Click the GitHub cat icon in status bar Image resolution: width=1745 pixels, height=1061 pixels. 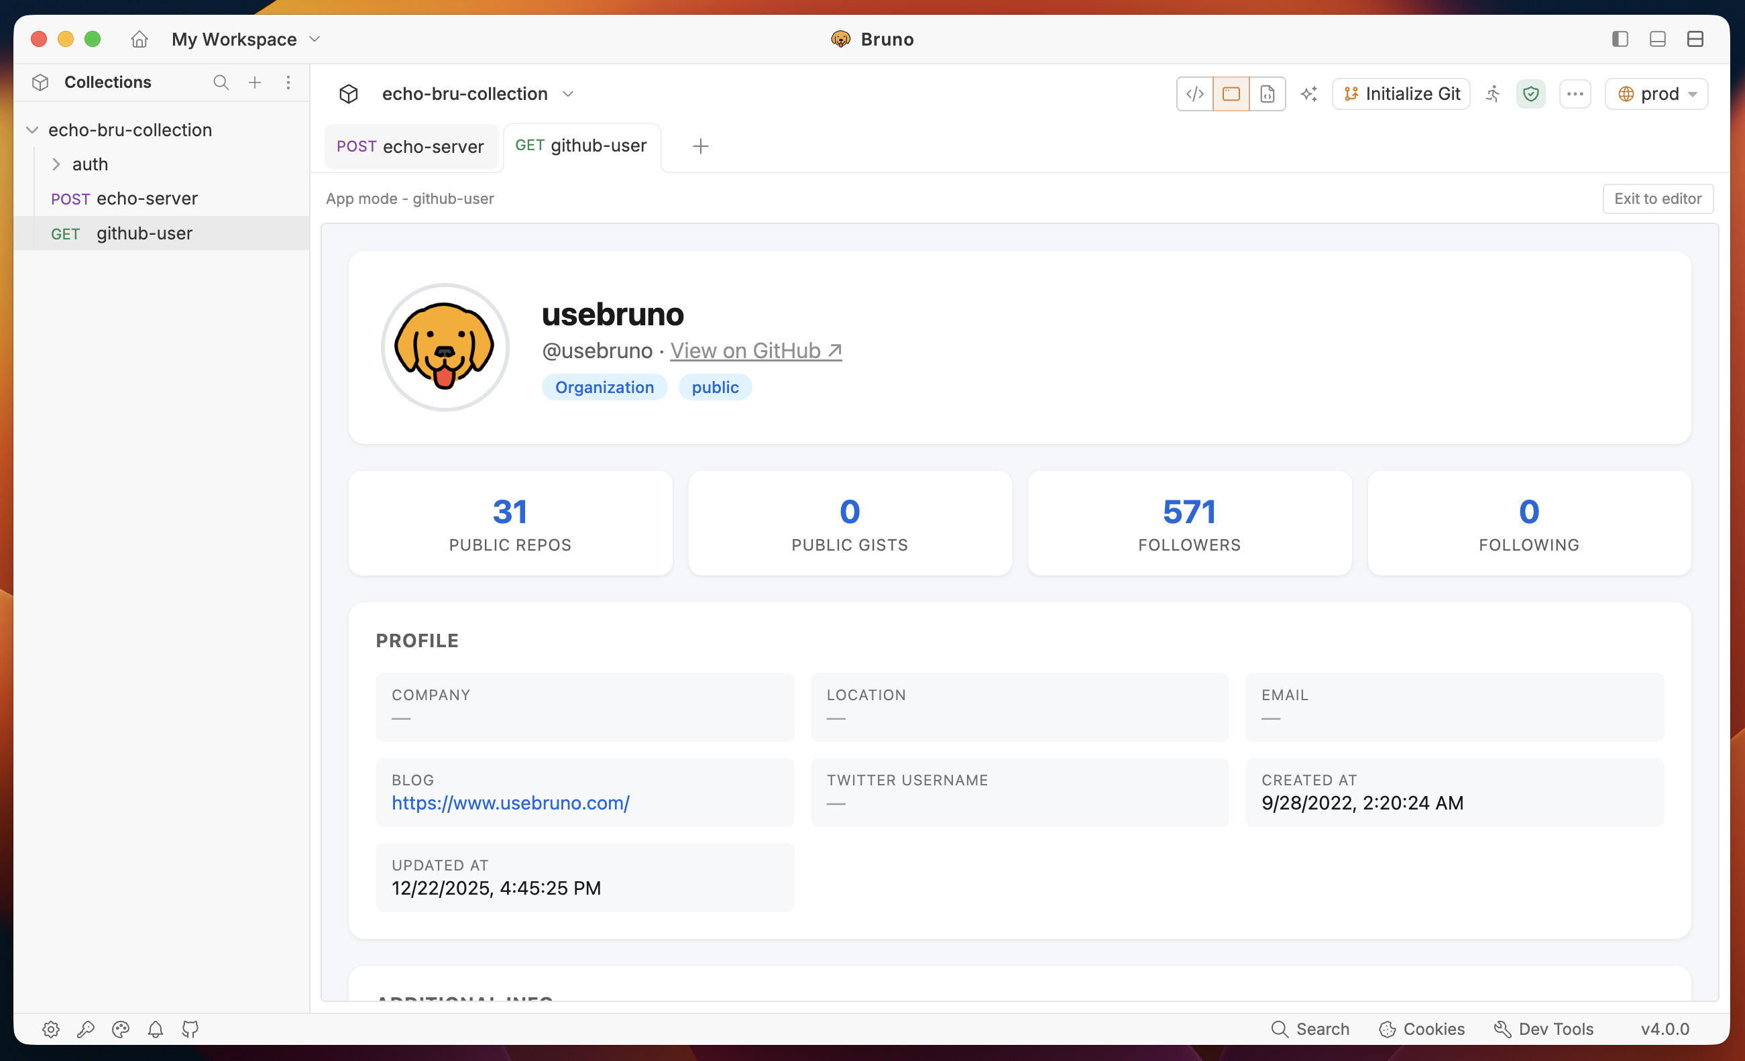(190, 1029)
